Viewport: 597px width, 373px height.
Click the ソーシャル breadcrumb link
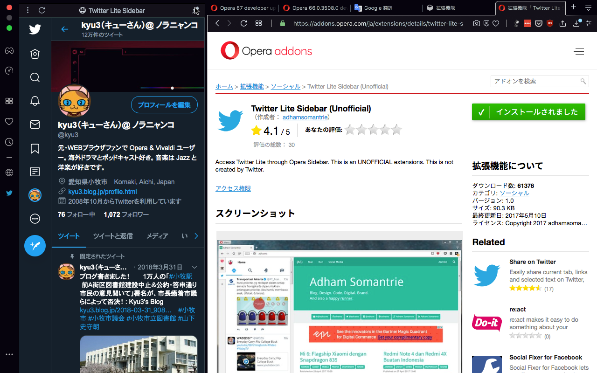(x=285, y=86)
